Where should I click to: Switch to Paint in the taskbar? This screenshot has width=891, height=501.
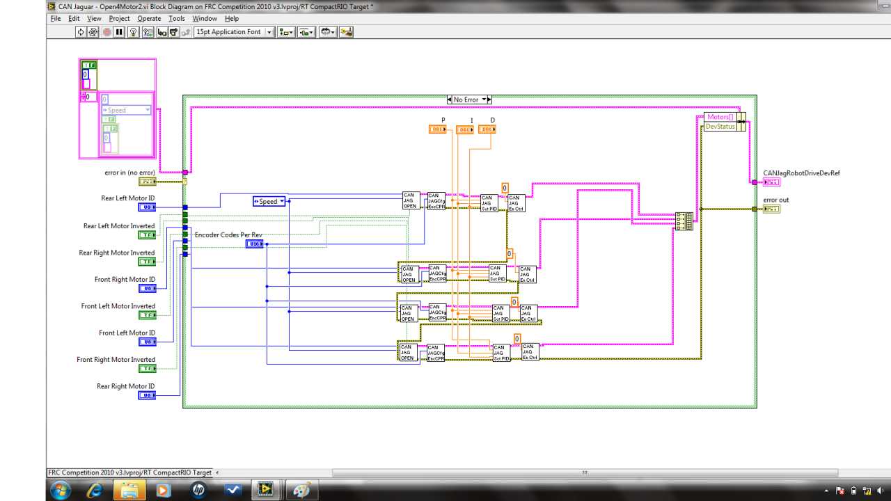[x=301, y=490]
